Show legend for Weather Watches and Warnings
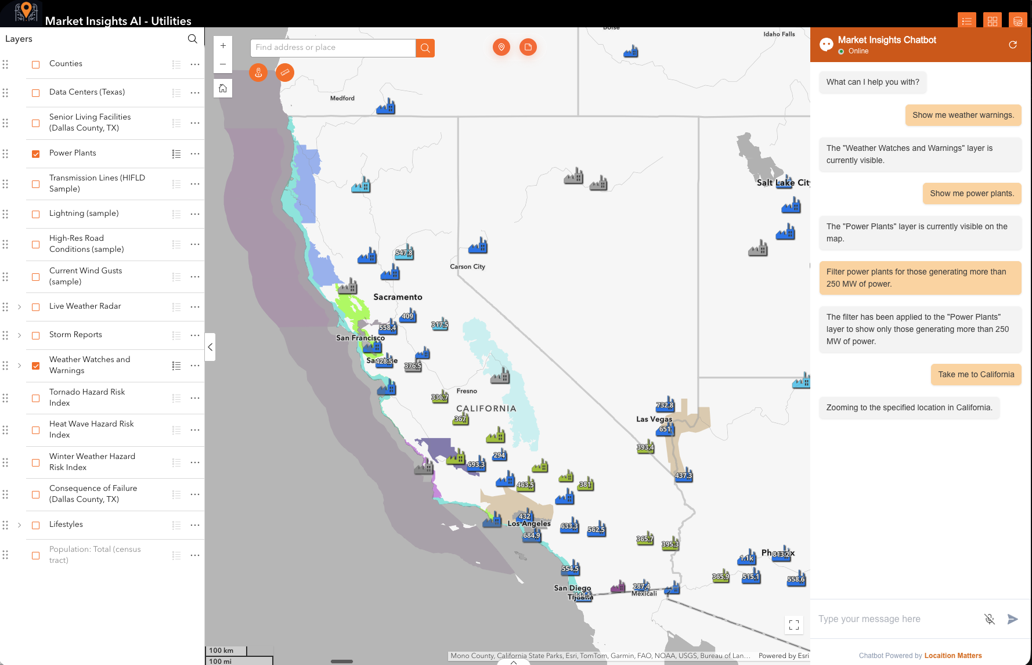 [x=176, y=366]
